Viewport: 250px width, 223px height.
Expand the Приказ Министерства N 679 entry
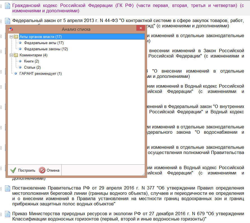click(1, 214)
